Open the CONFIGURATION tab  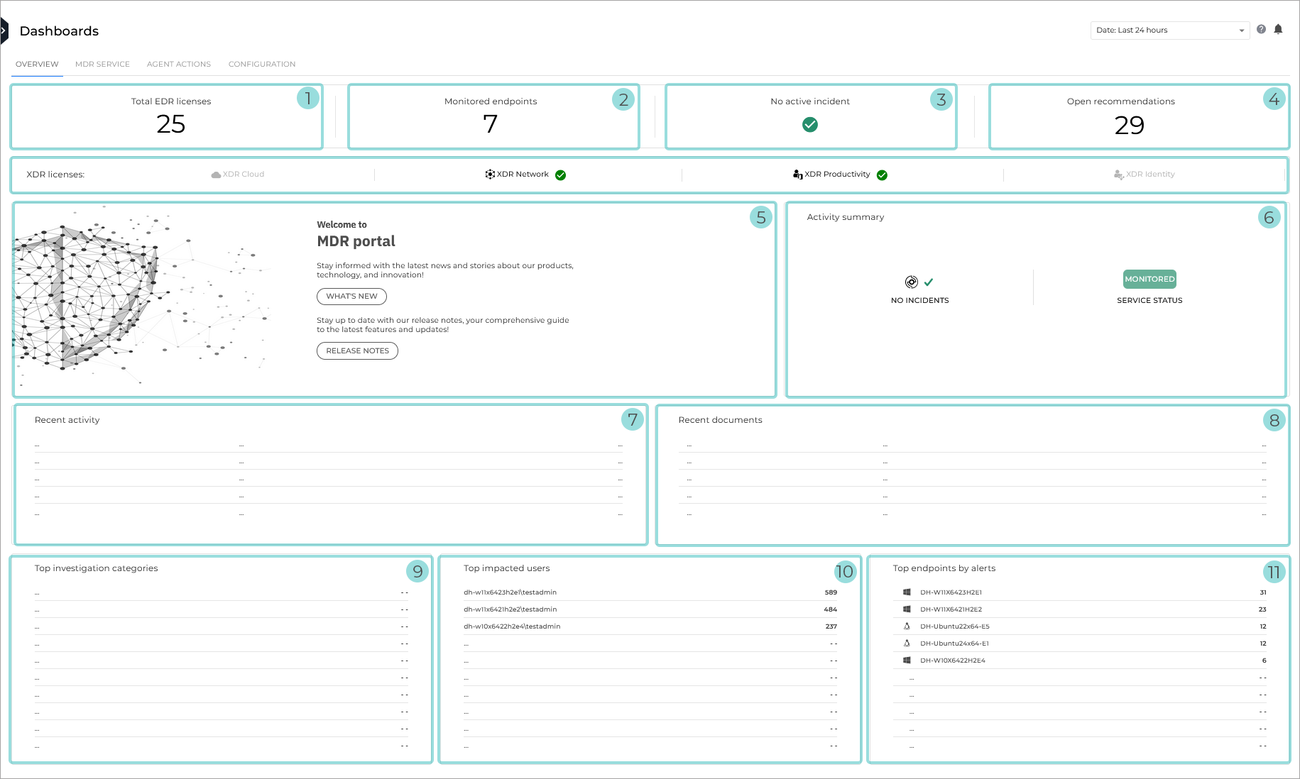pyautogui.click(x=261, y=64)
